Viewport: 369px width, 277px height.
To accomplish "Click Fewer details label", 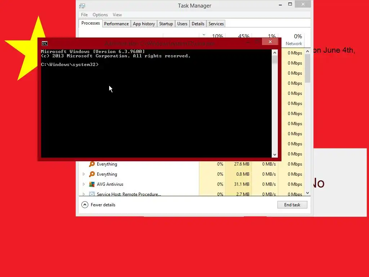I will tap(103, 205).
